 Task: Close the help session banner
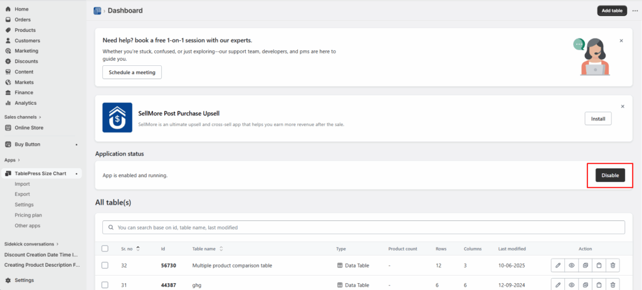621,40
